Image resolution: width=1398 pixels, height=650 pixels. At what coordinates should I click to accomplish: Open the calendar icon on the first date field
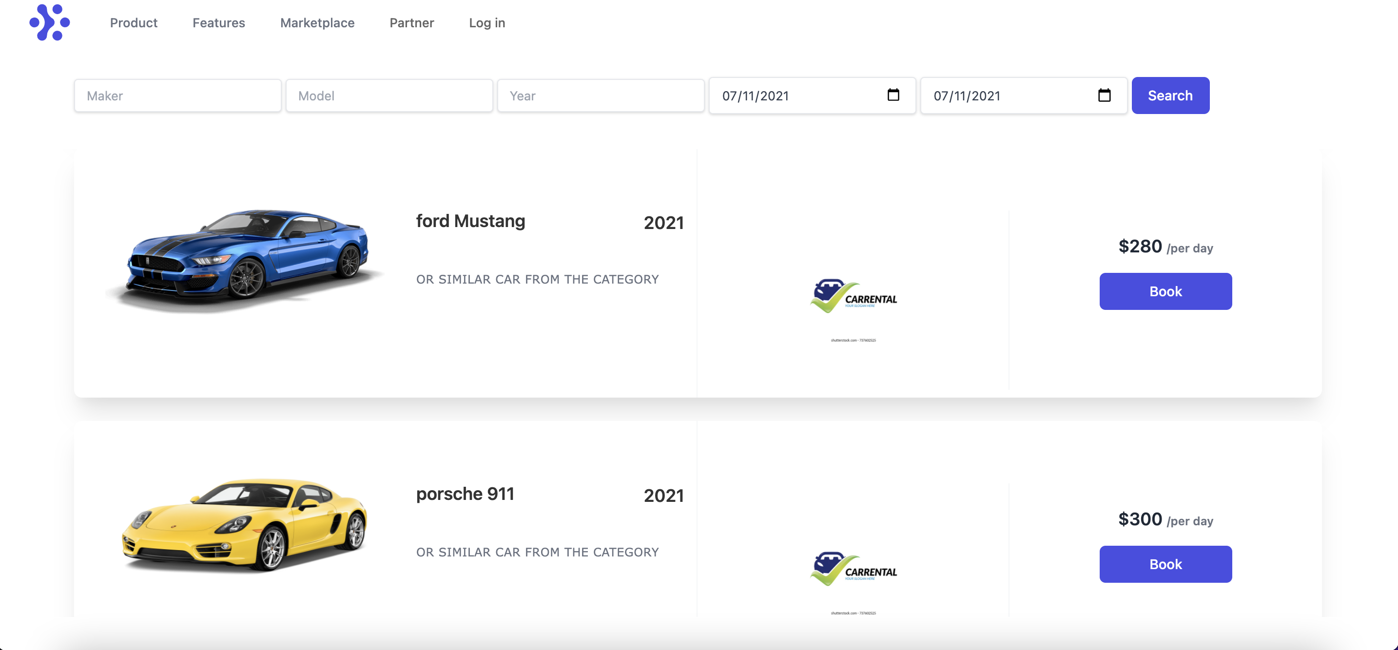893,95
